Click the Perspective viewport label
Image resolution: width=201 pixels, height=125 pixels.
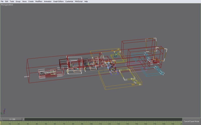tap(7, 5)
